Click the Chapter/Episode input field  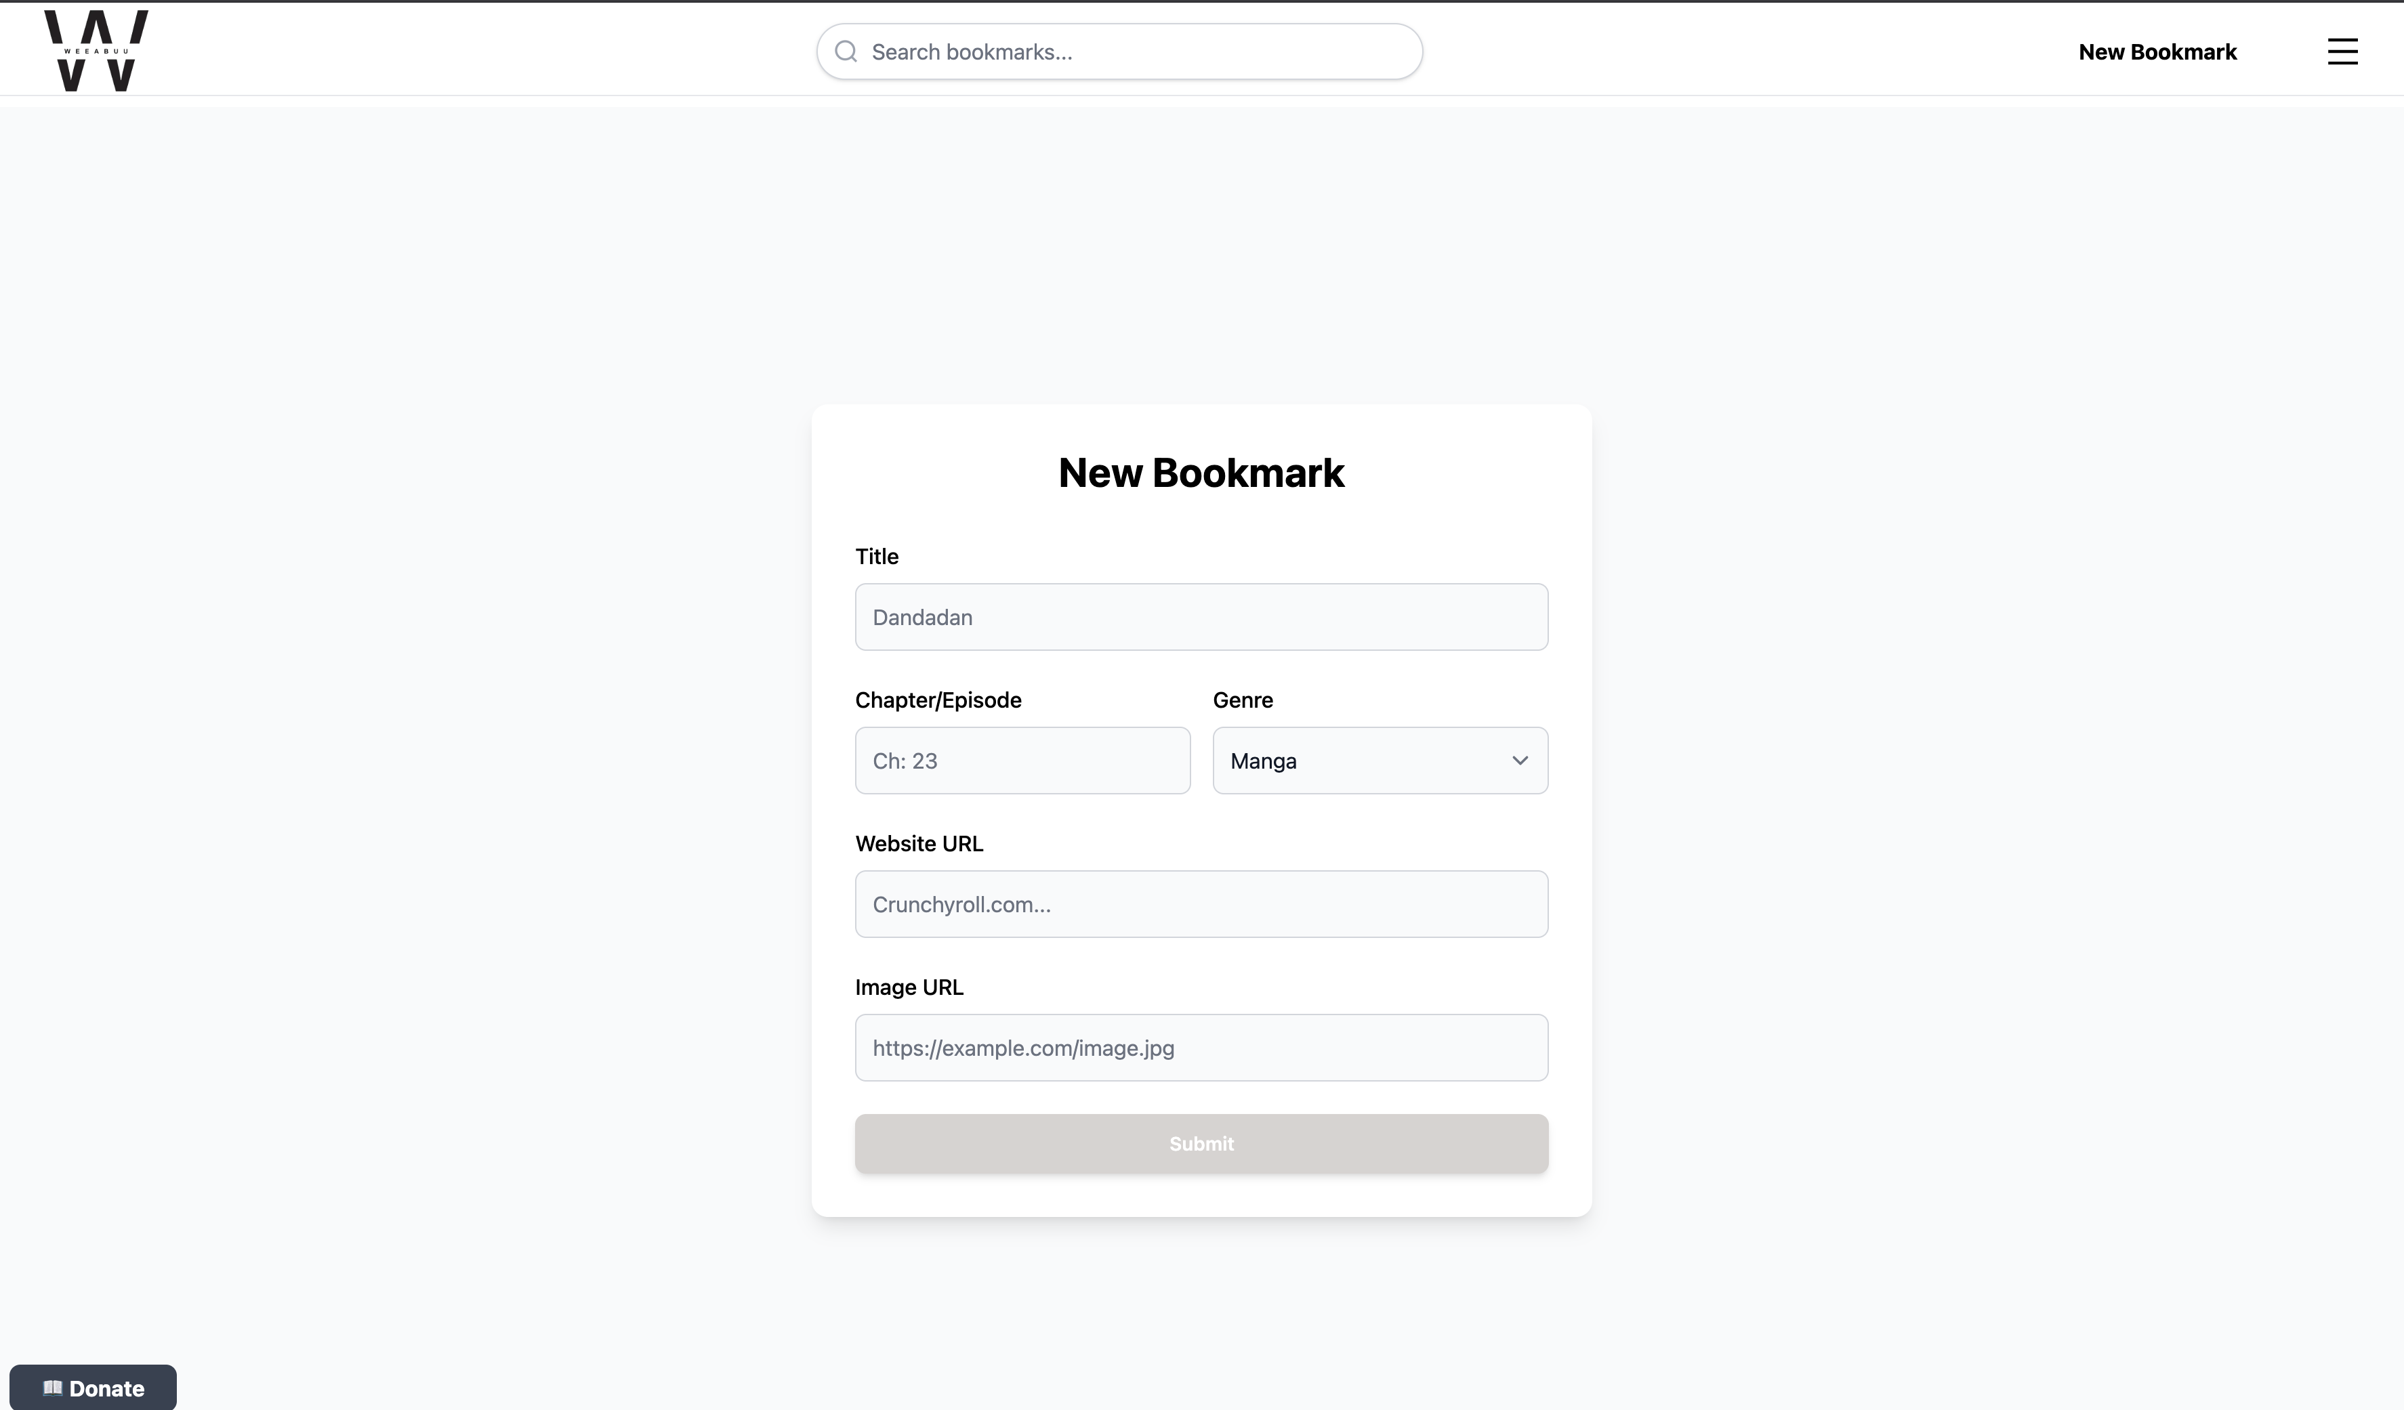click(1022, 761)
